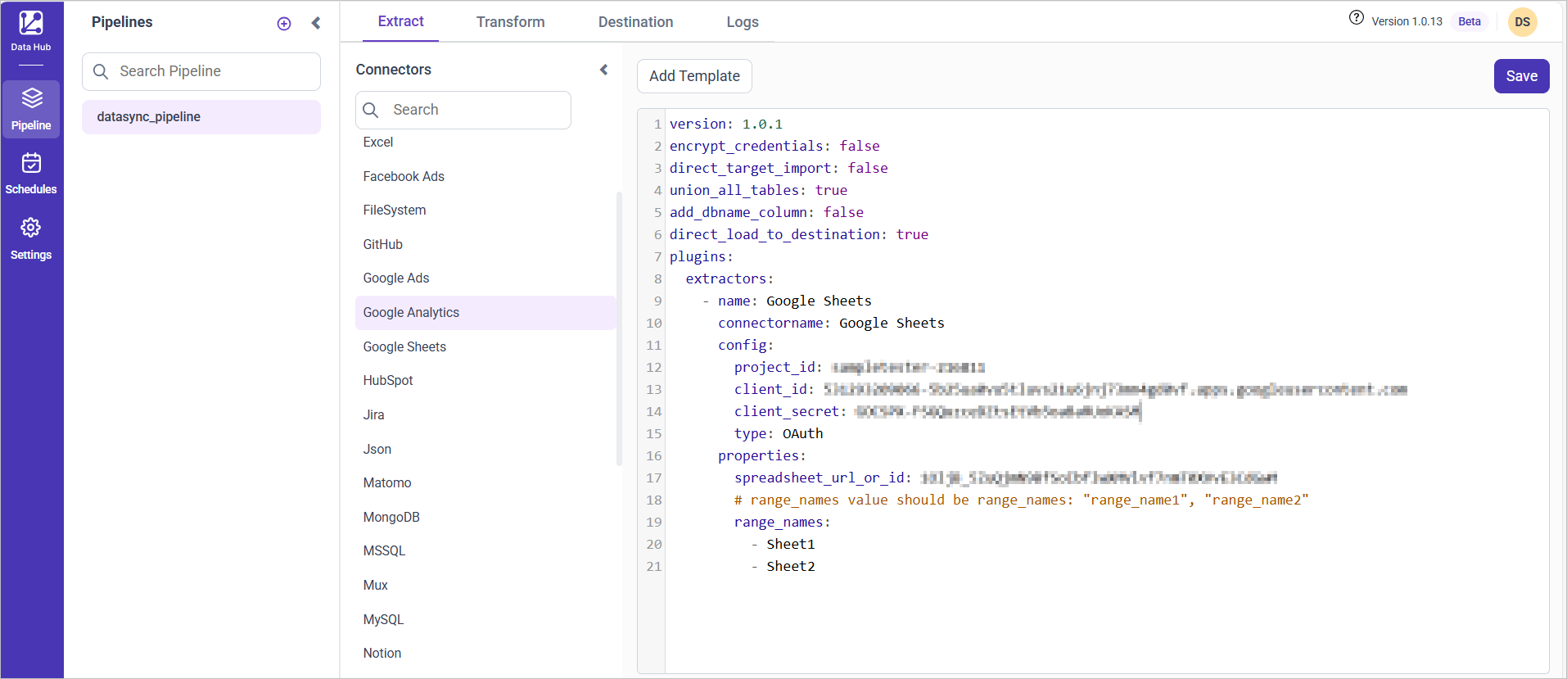
Task: Click the '- Sheet1' line
Action: click(783, 545)
